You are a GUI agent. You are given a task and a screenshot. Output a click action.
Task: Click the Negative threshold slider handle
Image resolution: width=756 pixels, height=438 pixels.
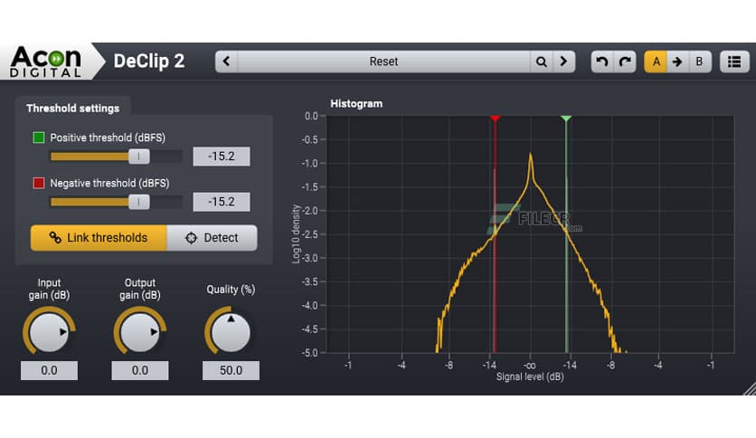pos(138,202)
